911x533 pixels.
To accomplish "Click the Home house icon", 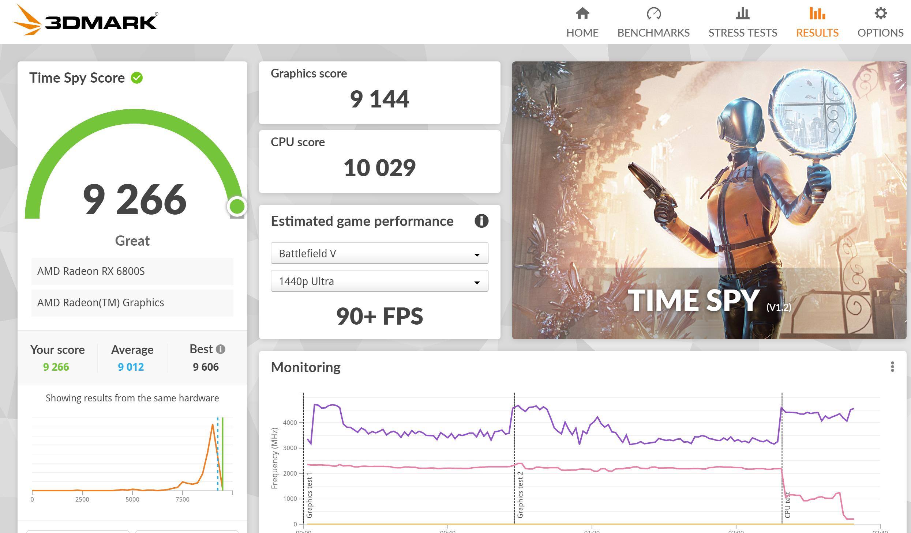I will click(582, 14).
